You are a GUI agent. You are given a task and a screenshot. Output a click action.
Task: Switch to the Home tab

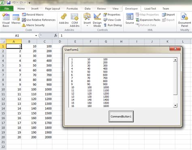(x=21, y=8)
